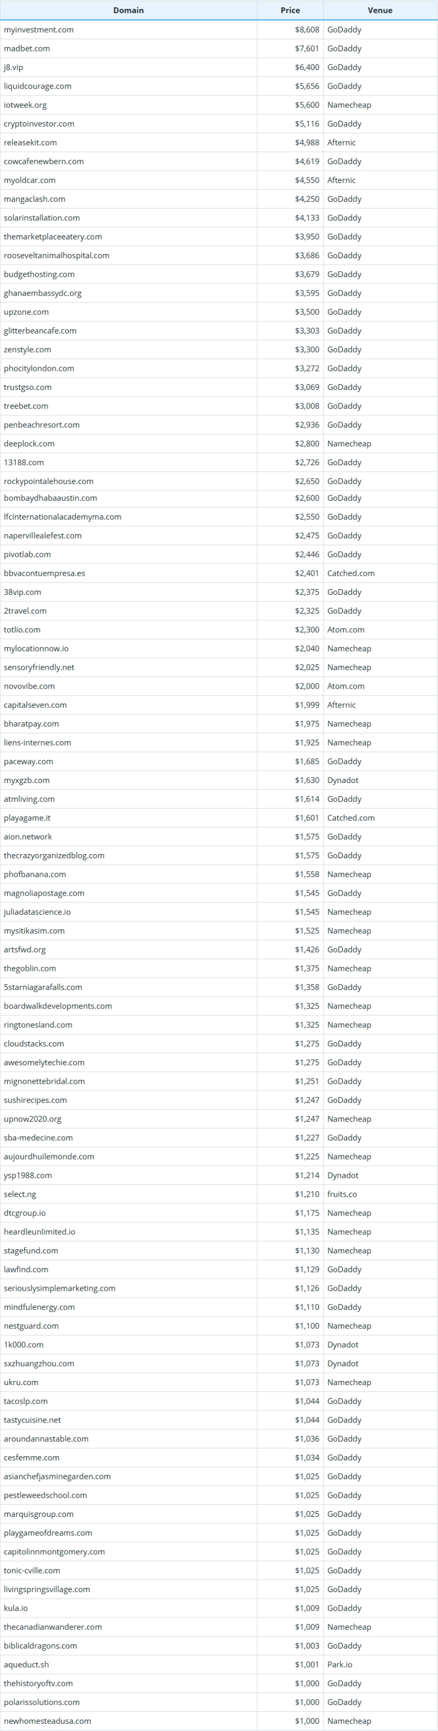
Task: Open the 1k000.com domain entry
Action: (x=23, y=1345)
